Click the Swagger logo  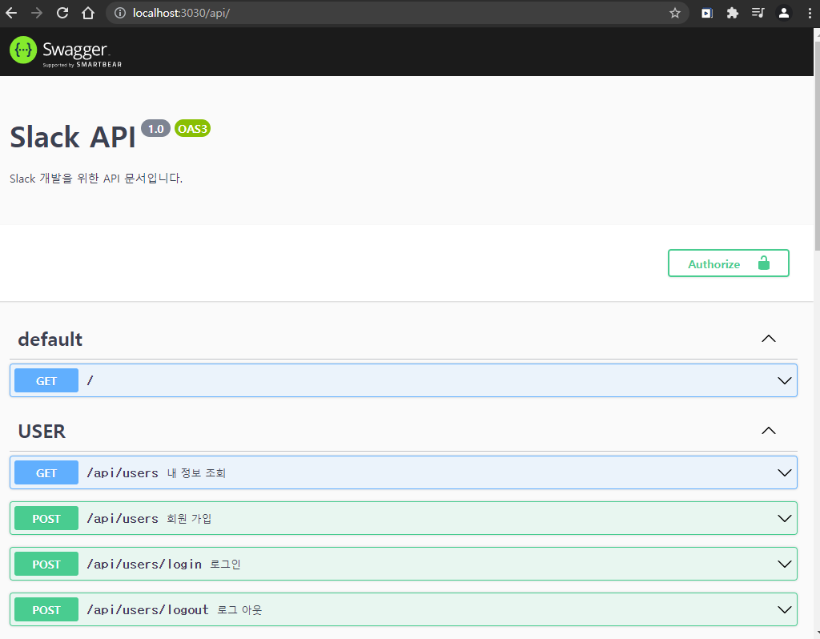(x=66, y=51)
